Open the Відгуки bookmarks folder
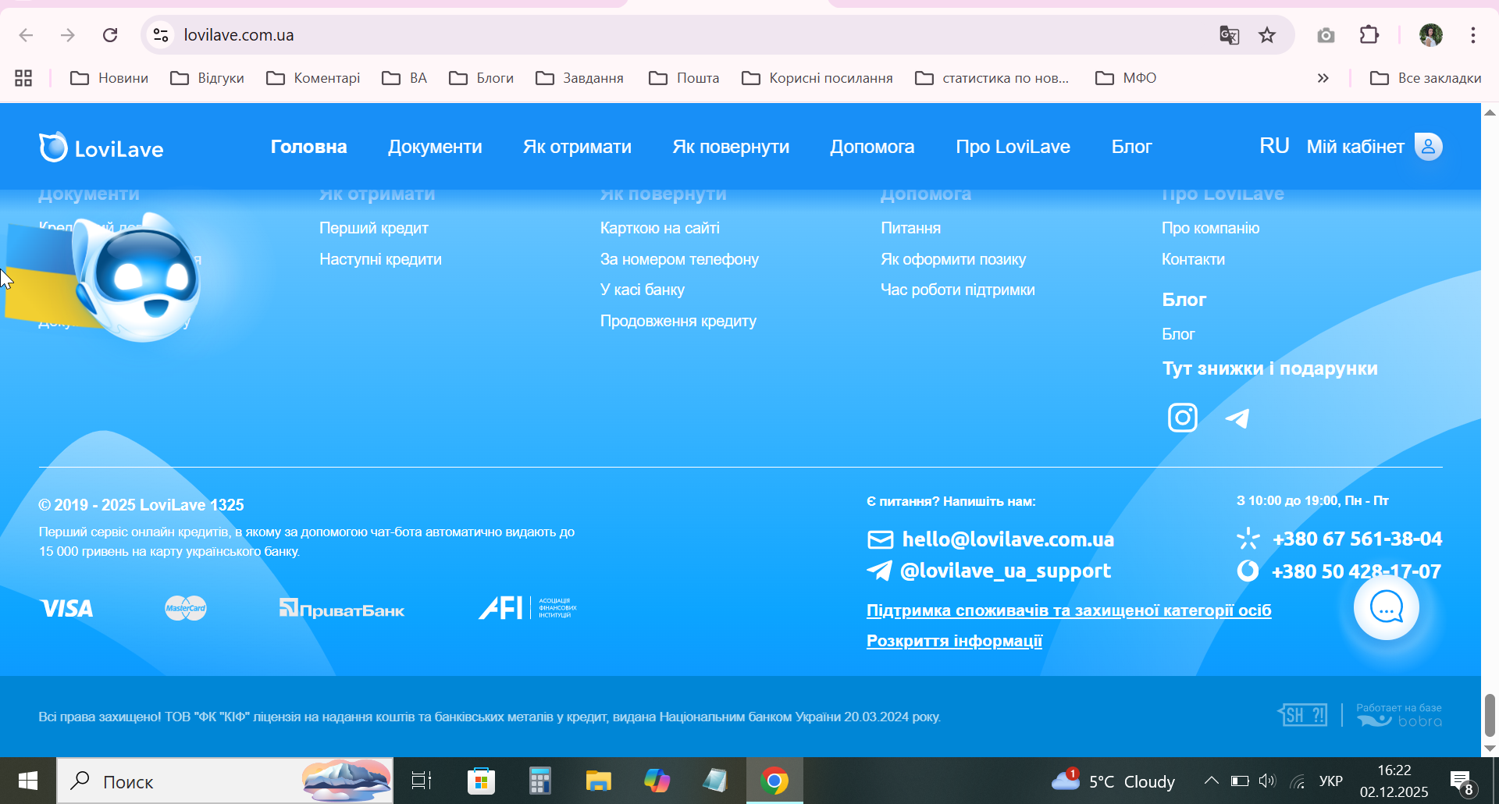This screenshot has width=1499, height=804. tap(208, 78)
